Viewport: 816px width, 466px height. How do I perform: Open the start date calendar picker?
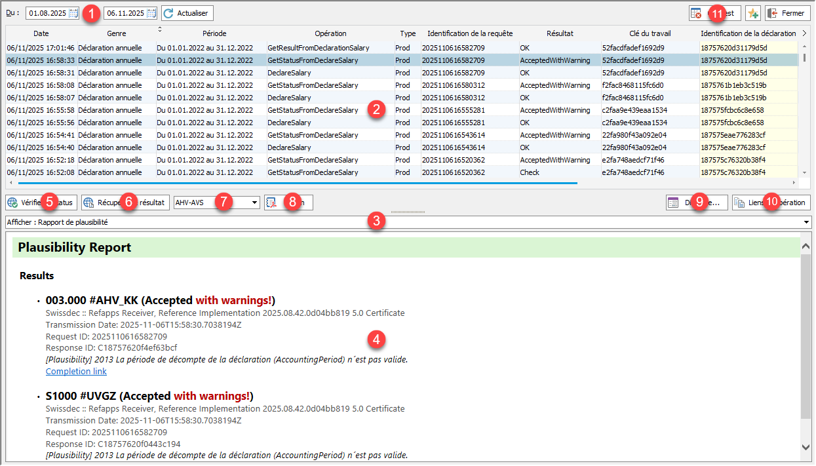[x=73, y=13]
